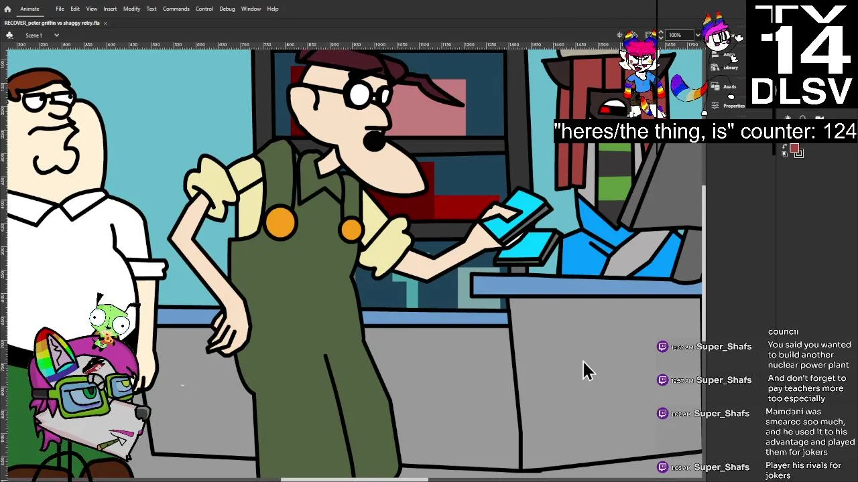Click the red stroke color swatch
This screenshot has height=482, width=858.
tap(794, 148)
